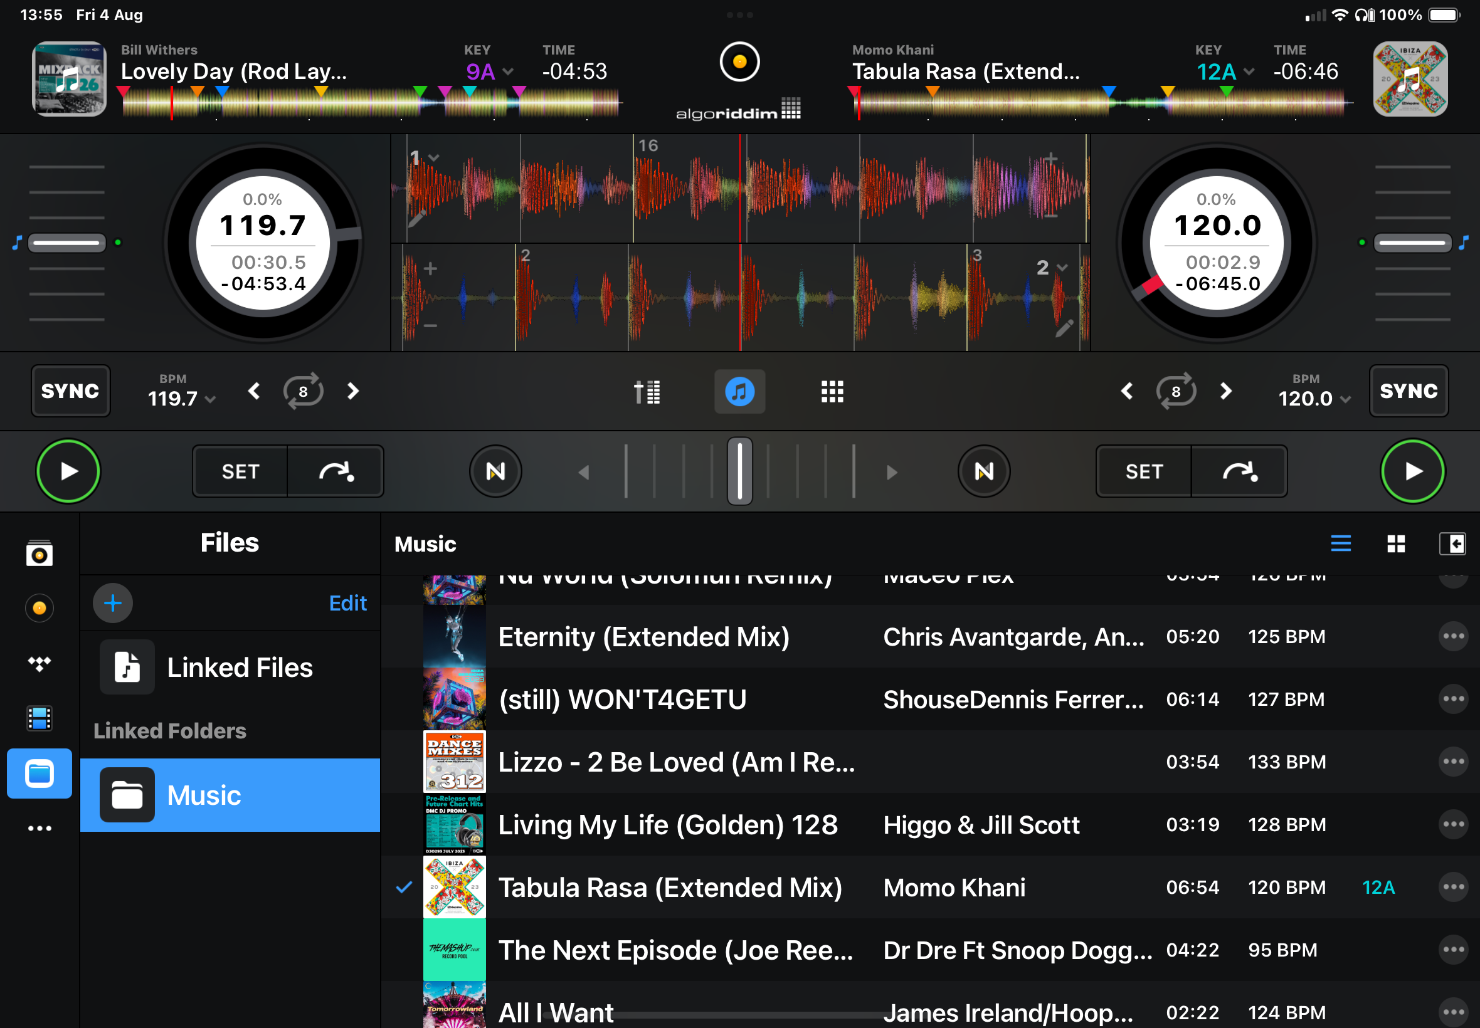Enable SYNC on the right deck

pos(1408,391)
